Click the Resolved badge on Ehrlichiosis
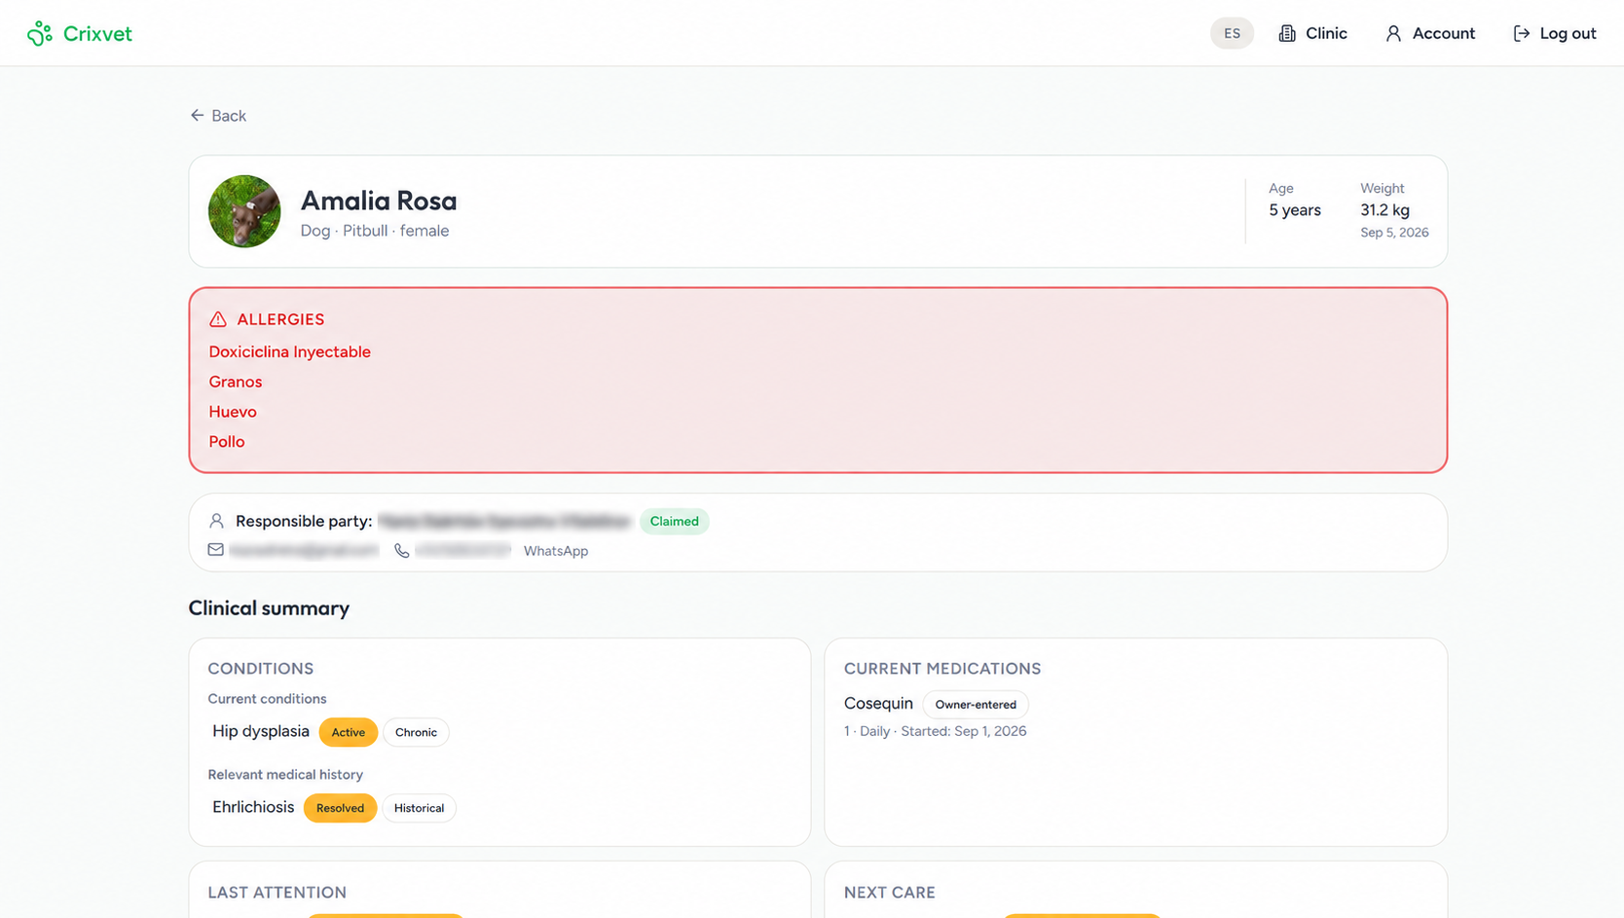Viewport: 1624px width, 918px height. [340, 808]
